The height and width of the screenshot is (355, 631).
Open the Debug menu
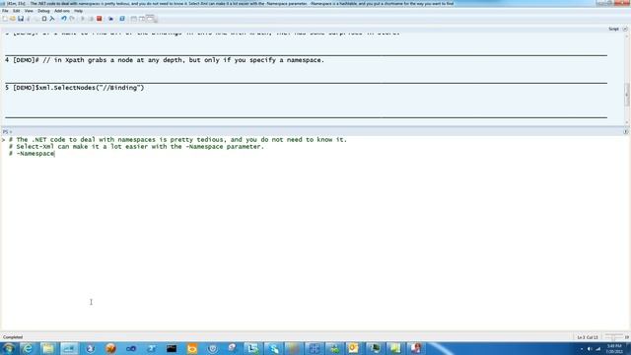coord(43,11)
